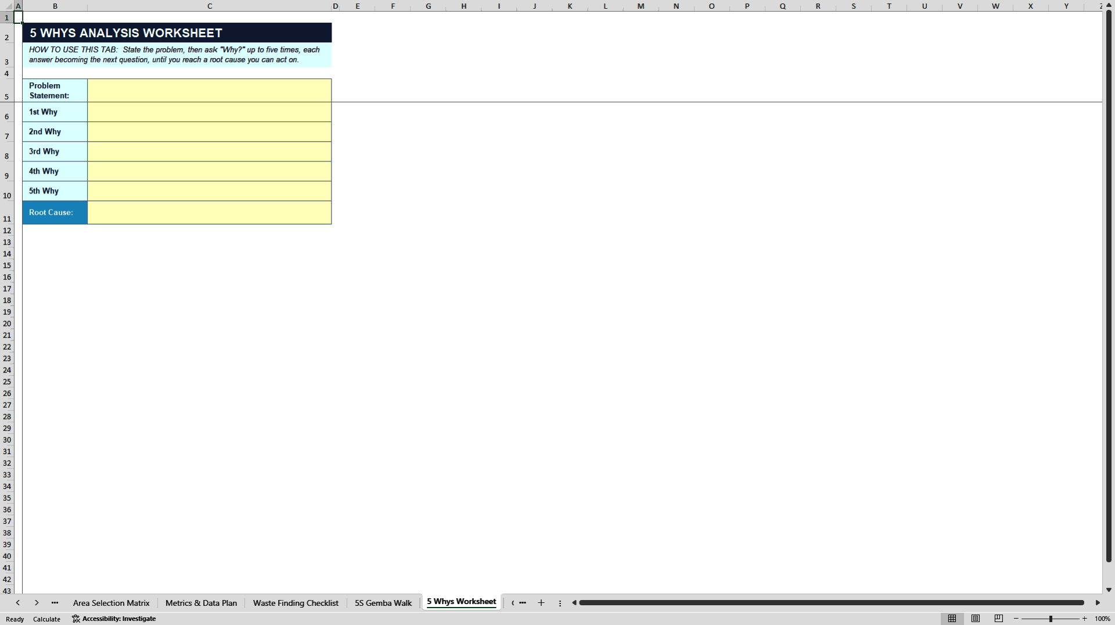Open the Waste Finding Checklist tab
Screen dimensions: 1115x625
pyautogui.click(x=296, y=603)
